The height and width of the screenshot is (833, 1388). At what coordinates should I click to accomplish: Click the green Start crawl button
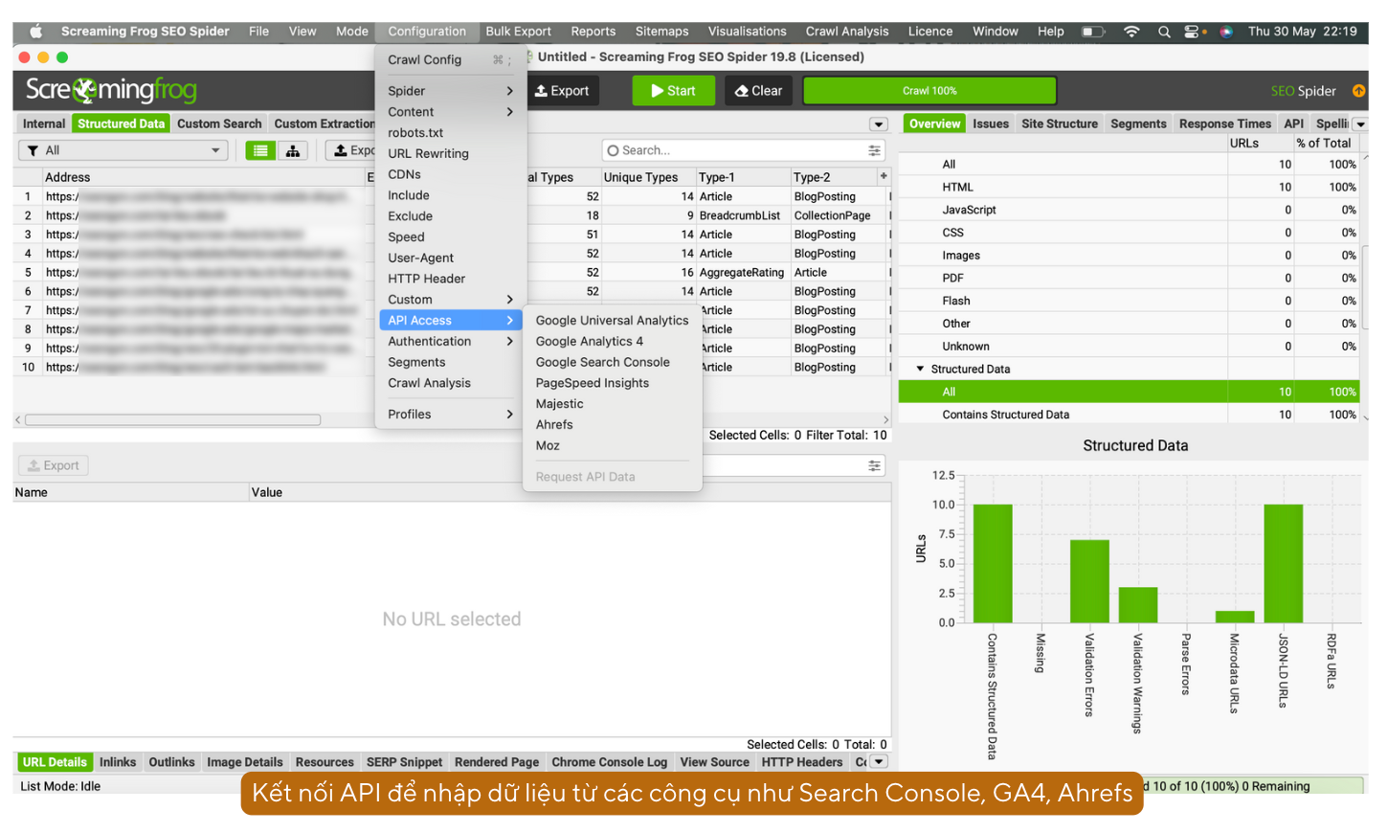click(x=673, y=91)
